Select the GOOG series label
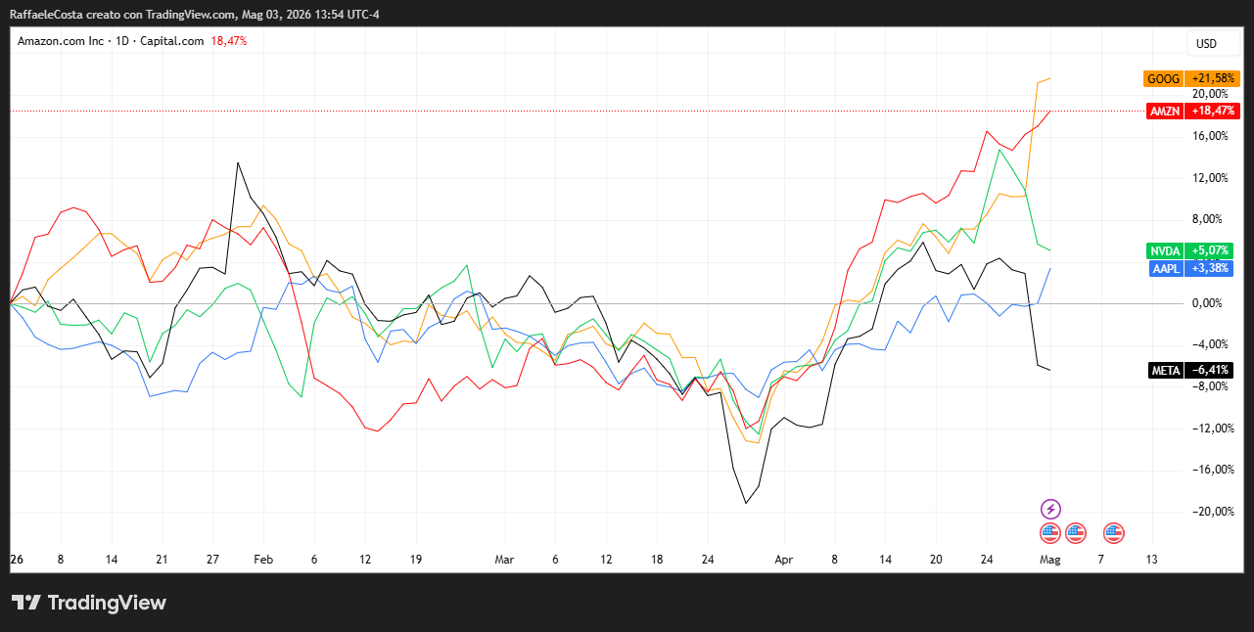Viewport: 1254px width, 632px height. (x=1163, y=78)
